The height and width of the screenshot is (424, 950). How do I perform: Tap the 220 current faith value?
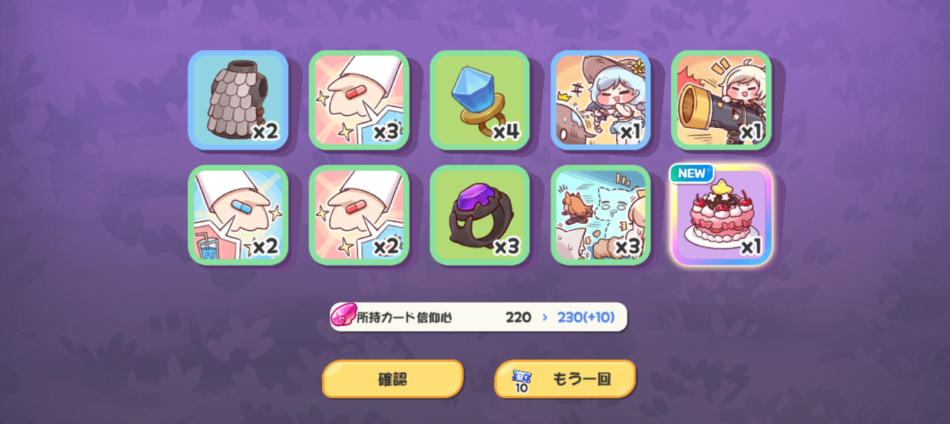518,317
